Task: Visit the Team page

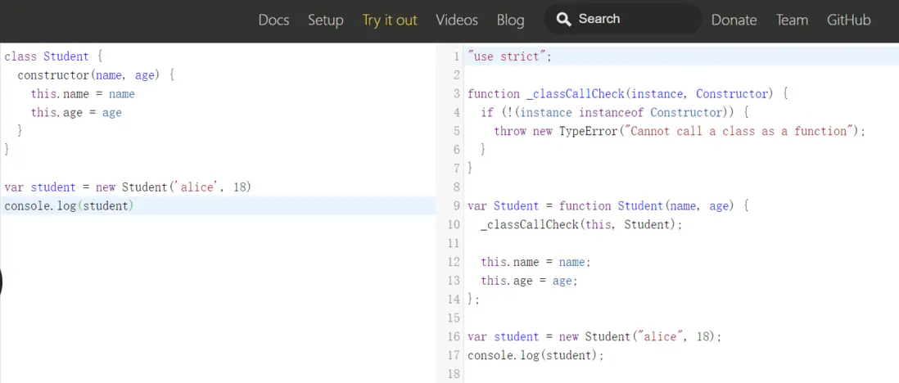Action: pyautogui.click(x=792, y=20)
